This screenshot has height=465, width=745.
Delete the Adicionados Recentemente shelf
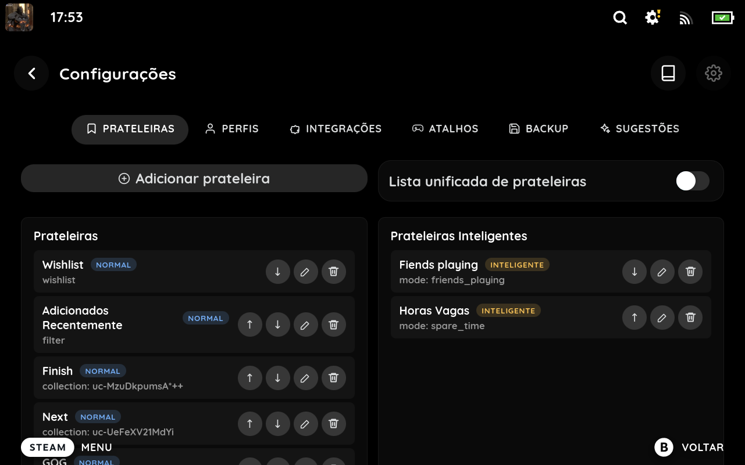[x=334, y=325]
